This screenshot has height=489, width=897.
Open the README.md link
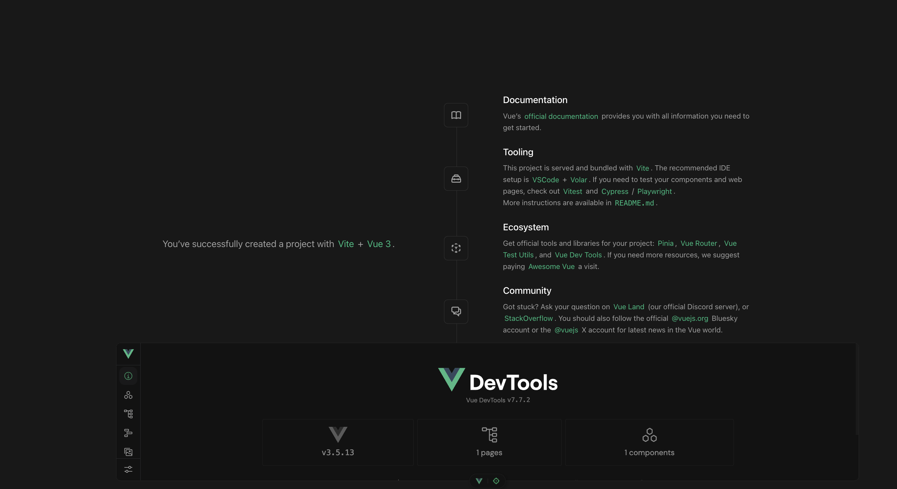pyautogui.click(x=634, y=203)
